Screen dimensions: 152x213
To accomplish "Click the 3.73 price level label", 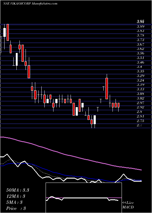I will [x=140, y=40].
